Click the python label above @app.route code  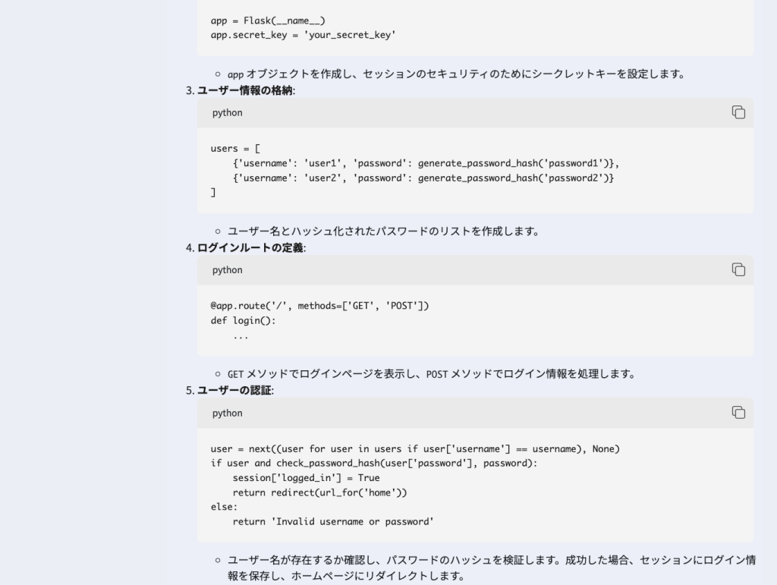click(x=228, y=270)
